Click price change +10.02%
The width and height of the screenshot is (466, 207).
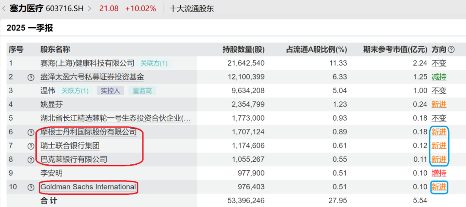(x=141, y=9)
